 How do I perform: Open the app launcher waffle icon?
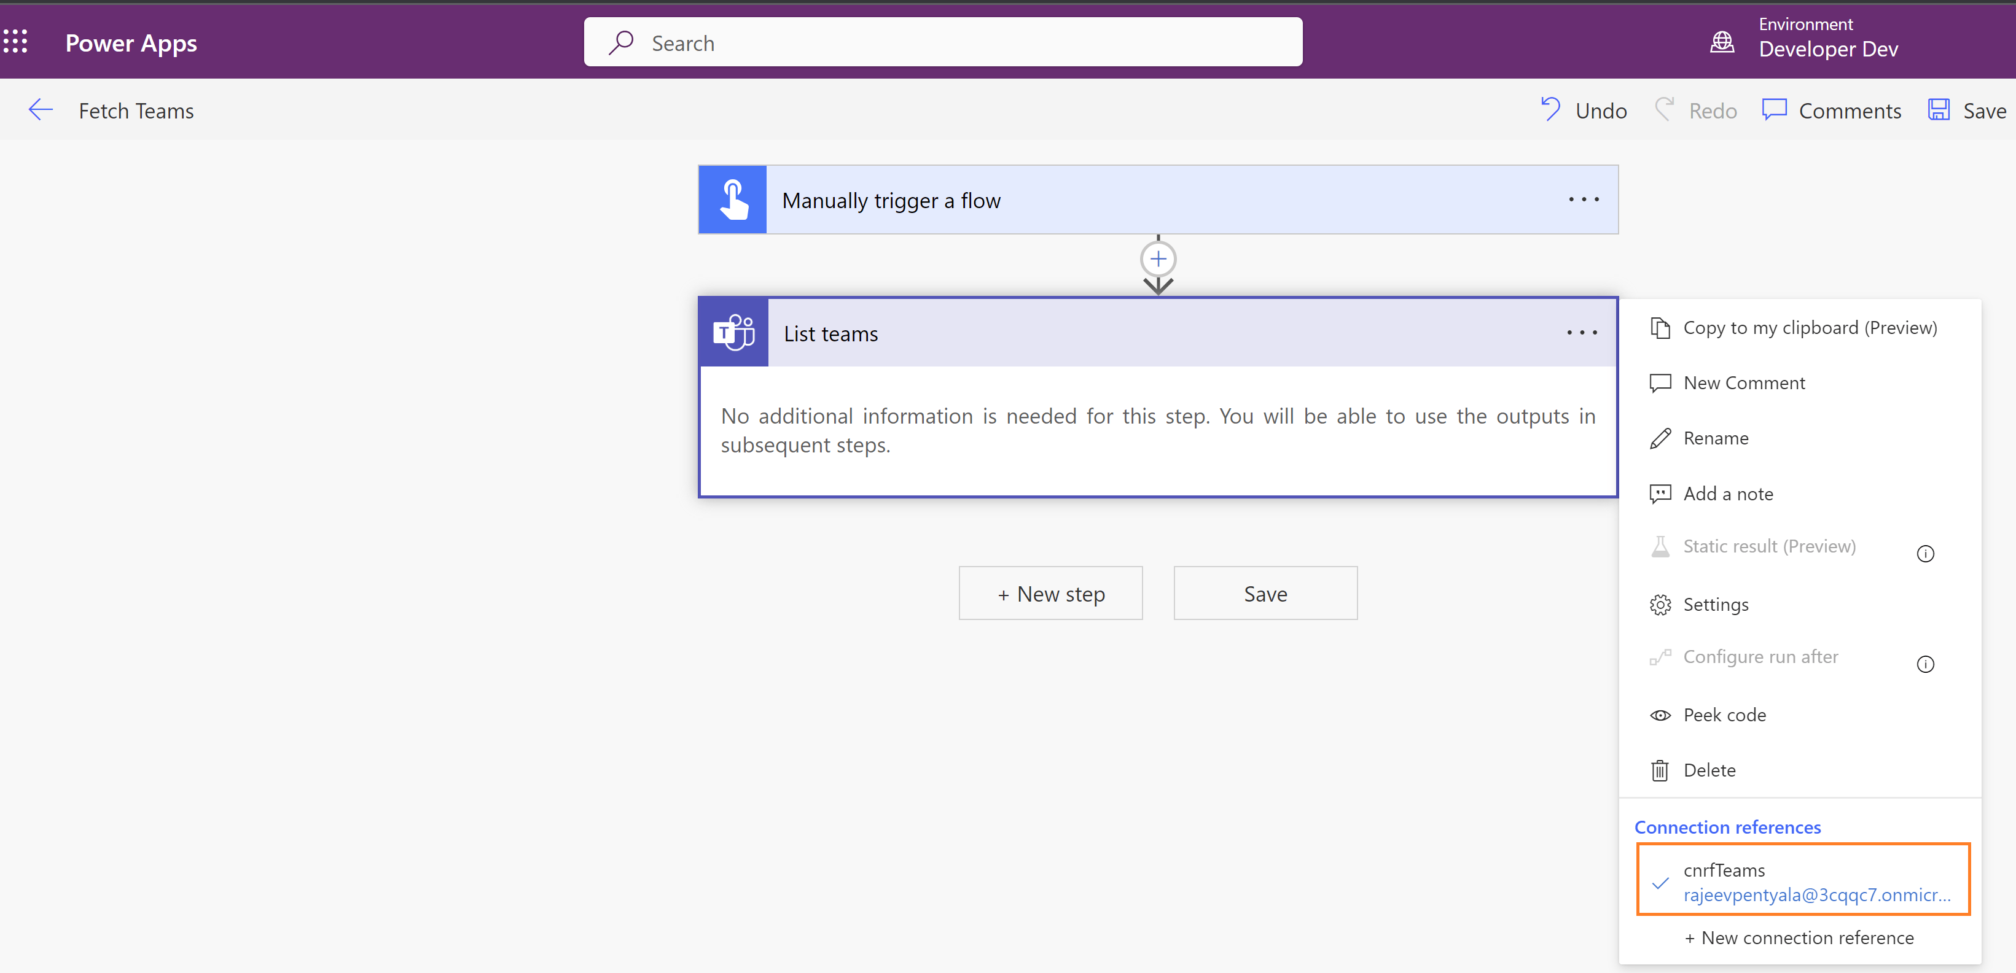click(x=15, y=42)
